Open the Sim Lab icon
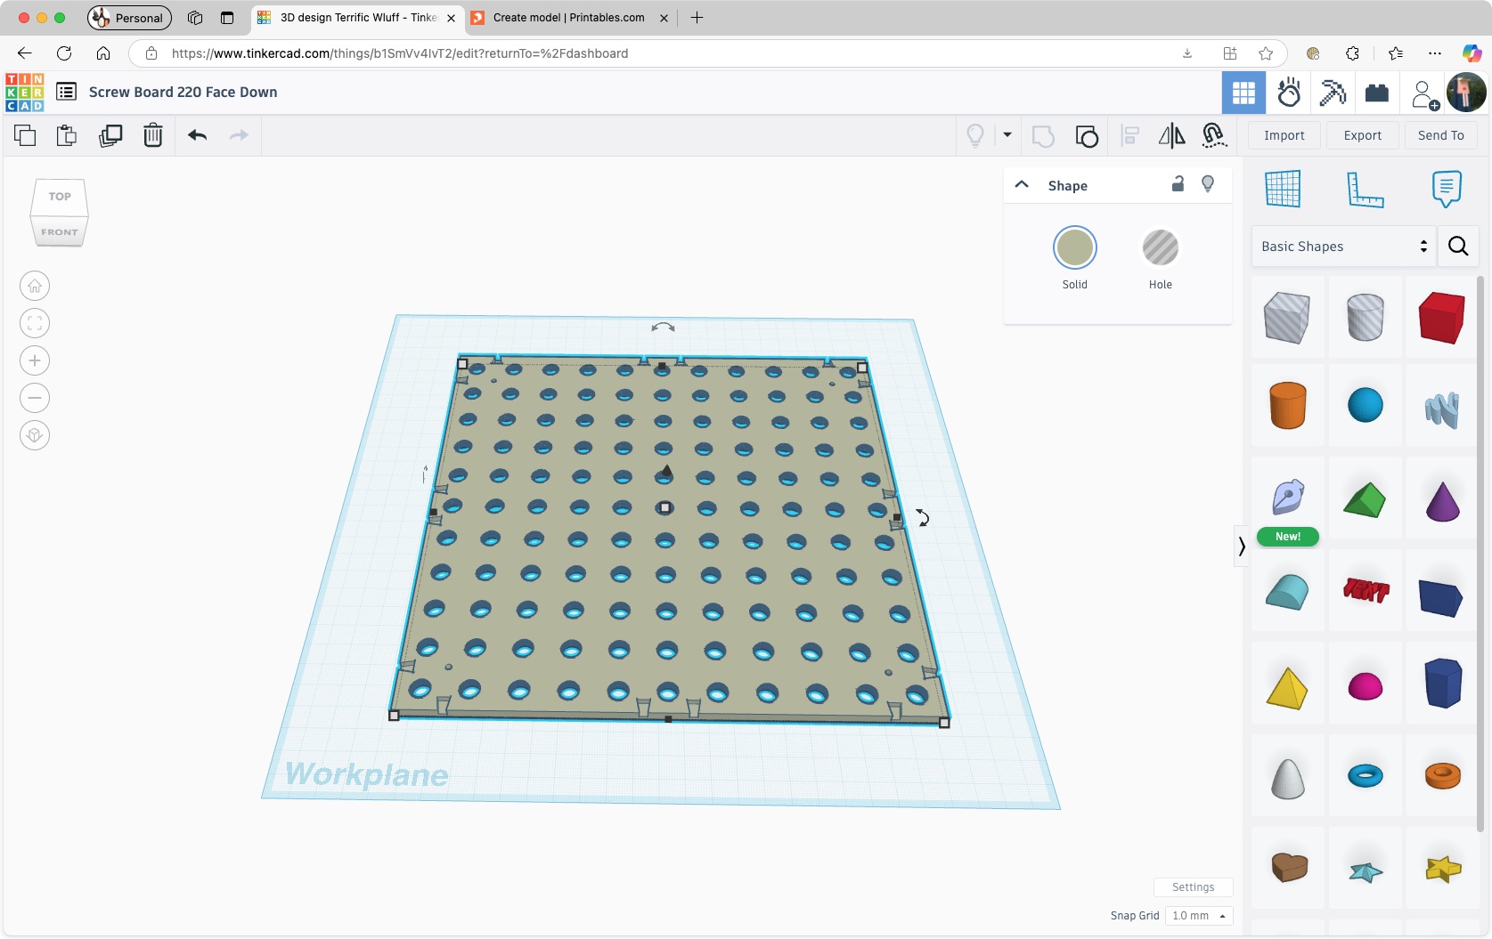The image size is (1492, 939). click(x=1289, y=93)
